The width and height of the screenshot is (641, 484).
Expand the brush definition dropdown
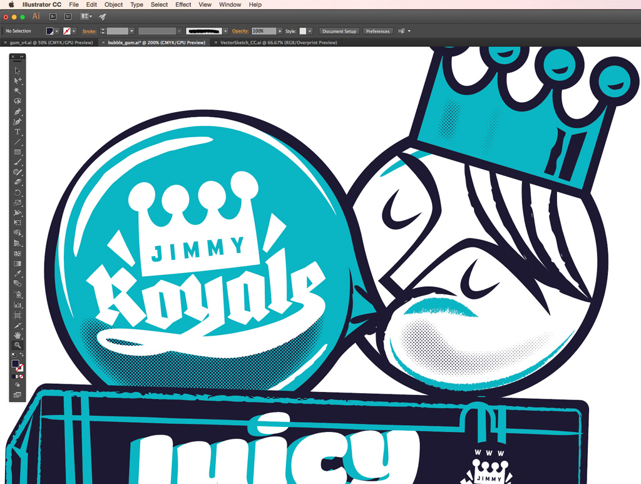pyautogui.click(x=225, y=31)
